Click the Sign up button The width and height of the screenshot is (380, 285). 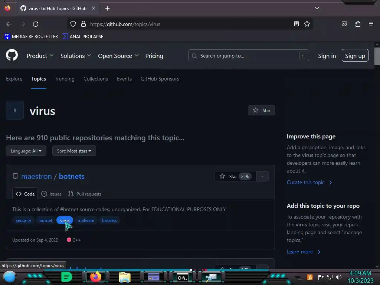[355, 56]
